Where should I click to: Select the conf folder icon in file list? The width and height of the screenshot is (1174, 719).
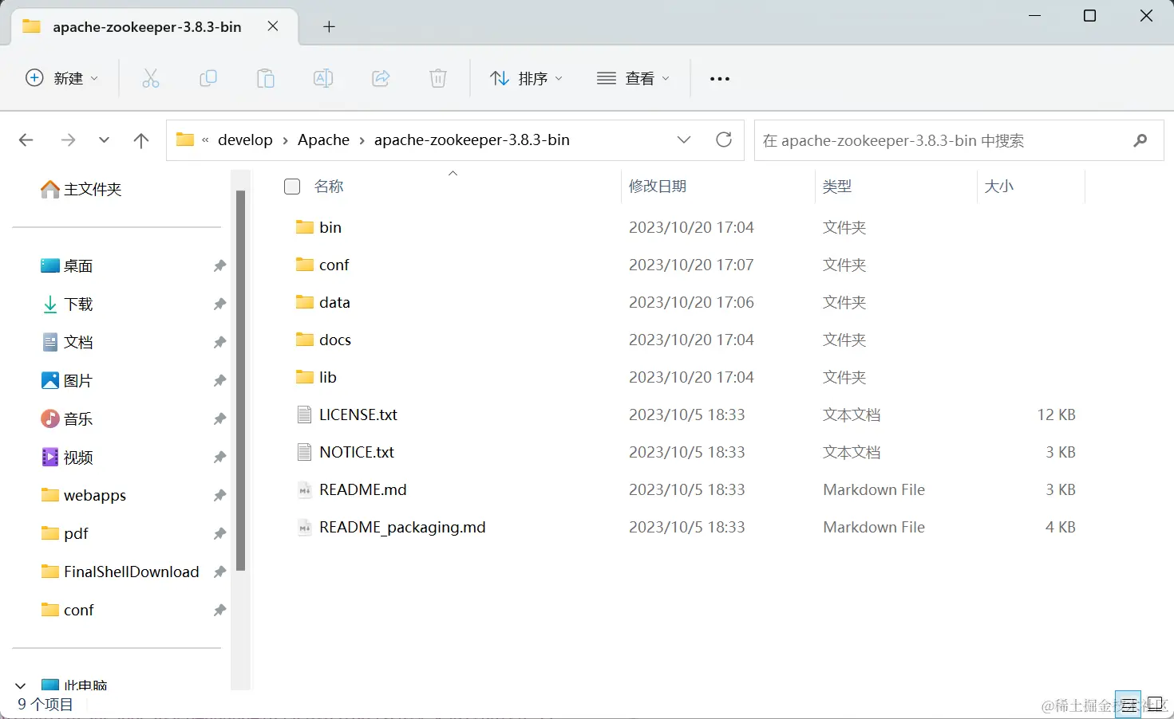(x=304, y=265)
